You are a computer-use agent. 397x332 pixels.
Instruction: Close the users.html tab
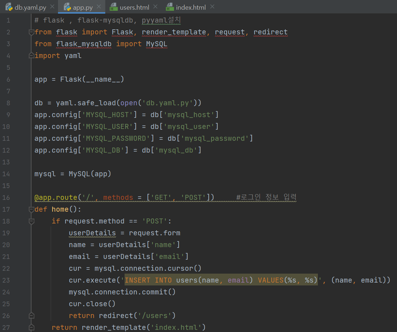tap(155, 6)
